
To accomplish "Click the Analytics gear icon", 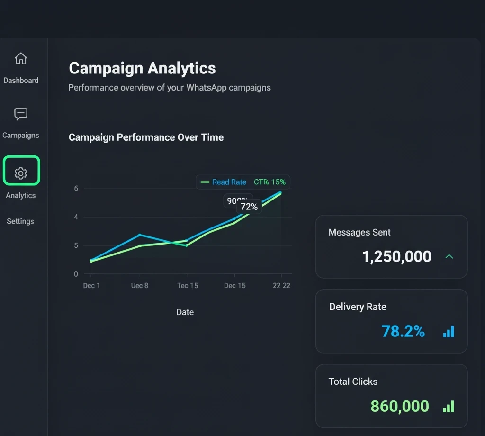I will [21, 173].
